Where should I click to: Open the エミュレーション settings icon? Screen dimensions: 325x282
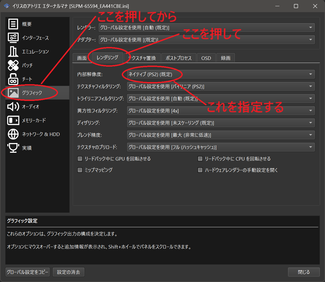(13, 52)
